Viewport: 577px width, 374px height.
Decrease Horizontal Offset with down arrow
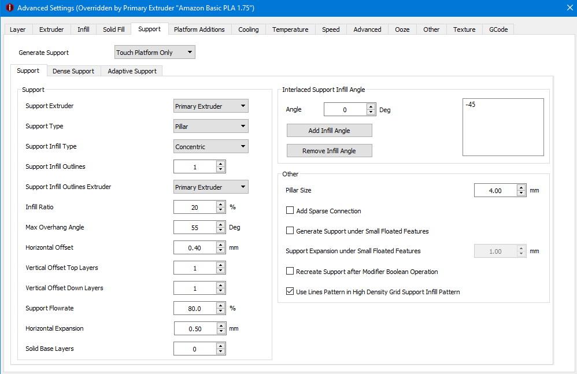tap(220, 250)
